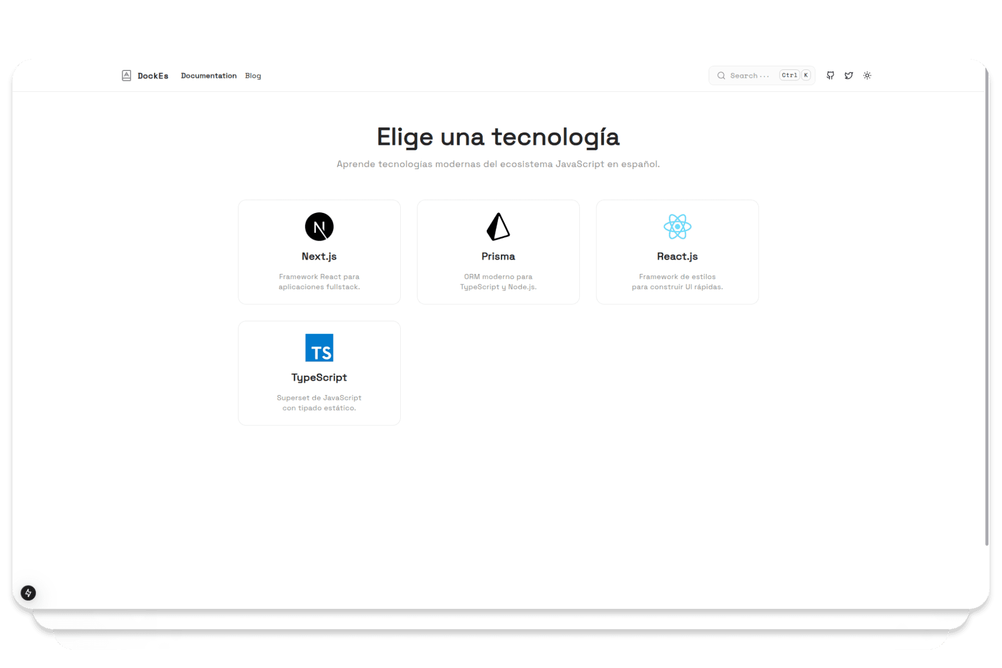Viewport: 1002px width, 668px height.
Task: Click the DockEs brand name text
Action: [x=152, y=75]
